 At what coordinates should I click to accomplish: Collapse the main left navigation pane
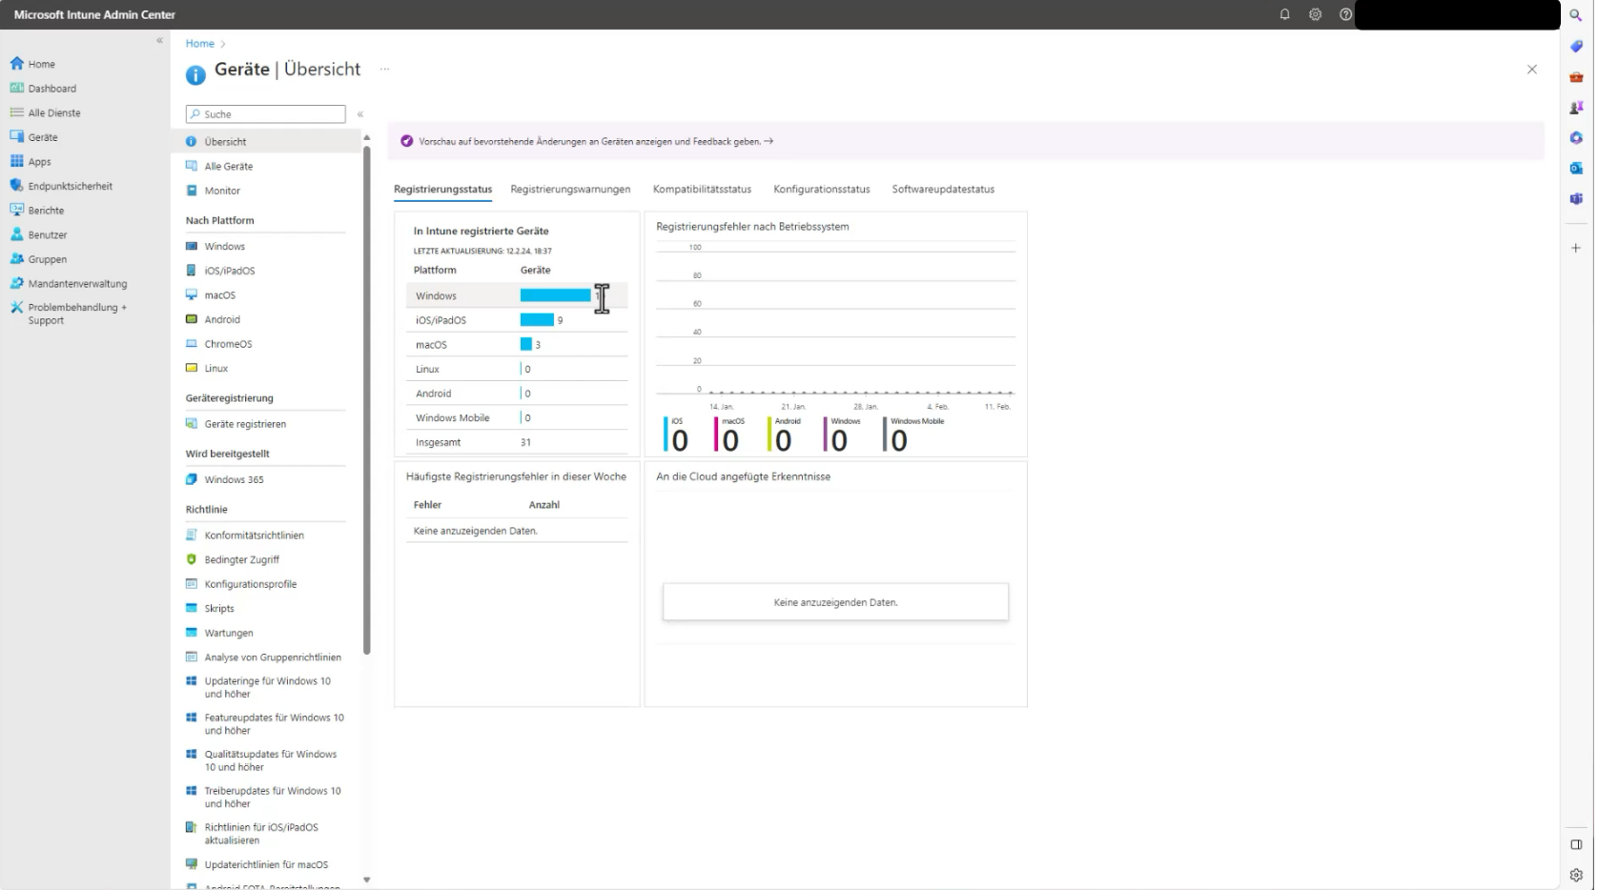pos(159,41)
